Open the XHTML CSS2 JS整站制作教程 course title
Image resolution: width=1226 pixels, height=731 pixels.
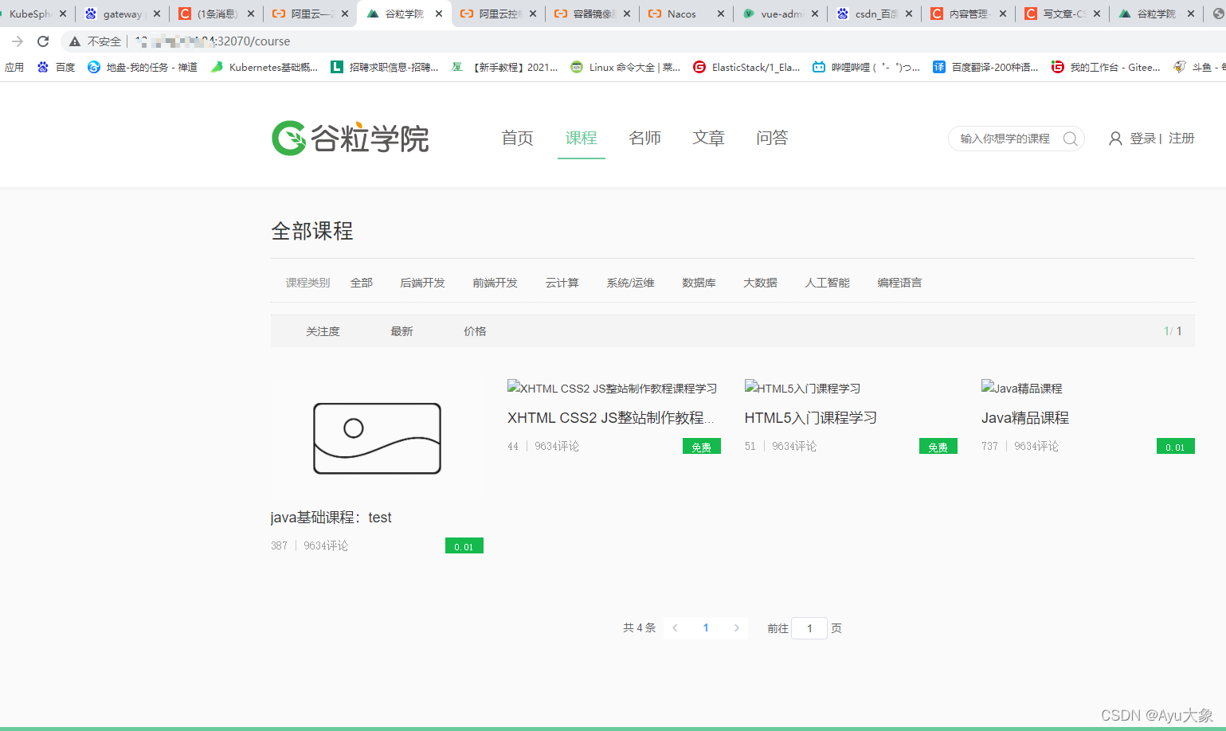(x=610, y=418)
